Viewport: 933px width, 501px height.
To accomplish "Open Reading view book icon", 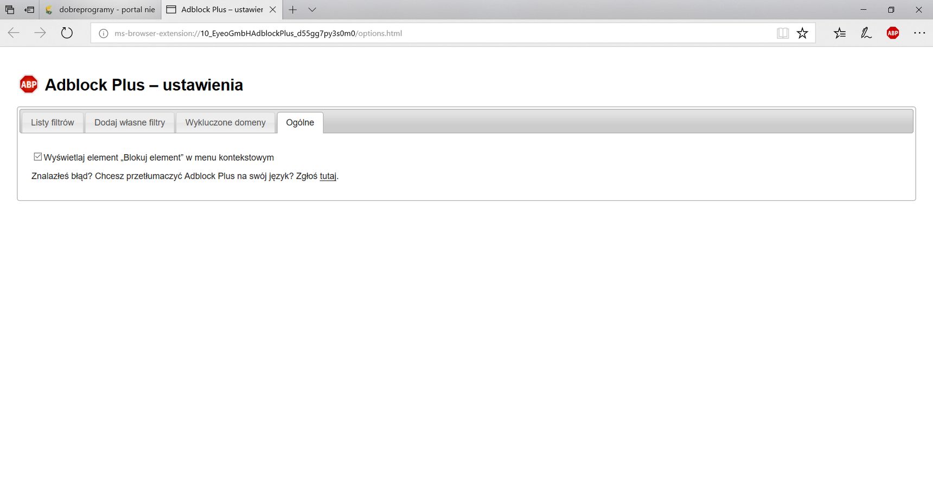I will pyautogui.click(x=782, y=33).
